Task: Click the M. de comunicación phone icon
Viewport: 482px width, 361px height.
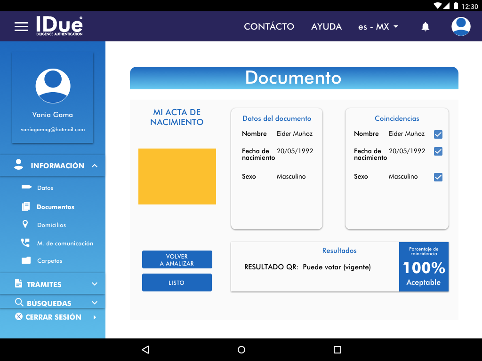Action: pyautogui.click(x=25, y=243)
